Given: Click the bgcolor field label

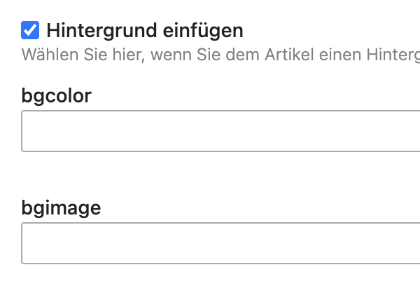Looking at the screenshot, I should pyautogui.click(x=57, y=95).
